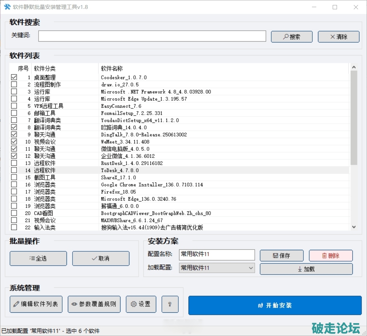Click the search button with magnifier icon

coord(292,37)
